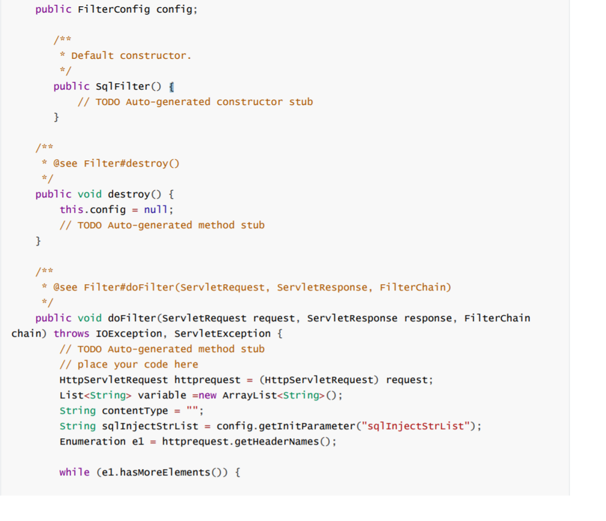Viewport: 606px width, 521px height.
Task: Click the FilterConfig config declaration line
Action: coord(116,9)
